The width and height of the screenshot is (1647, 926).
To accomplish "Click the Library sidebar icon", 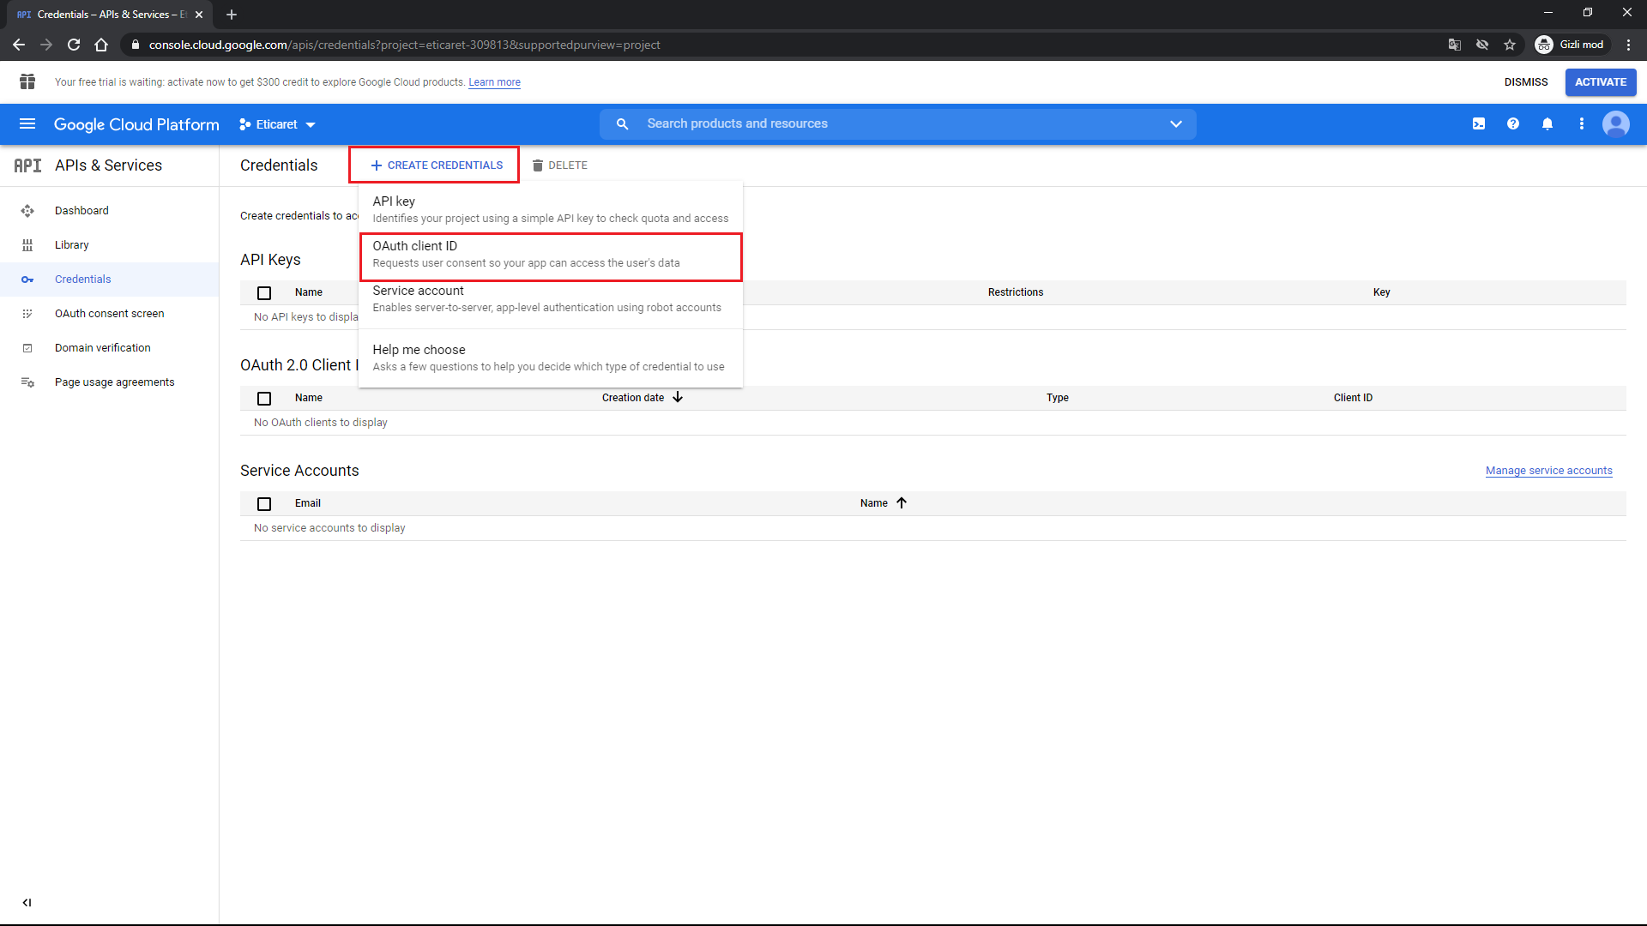I will click(27, 245).
